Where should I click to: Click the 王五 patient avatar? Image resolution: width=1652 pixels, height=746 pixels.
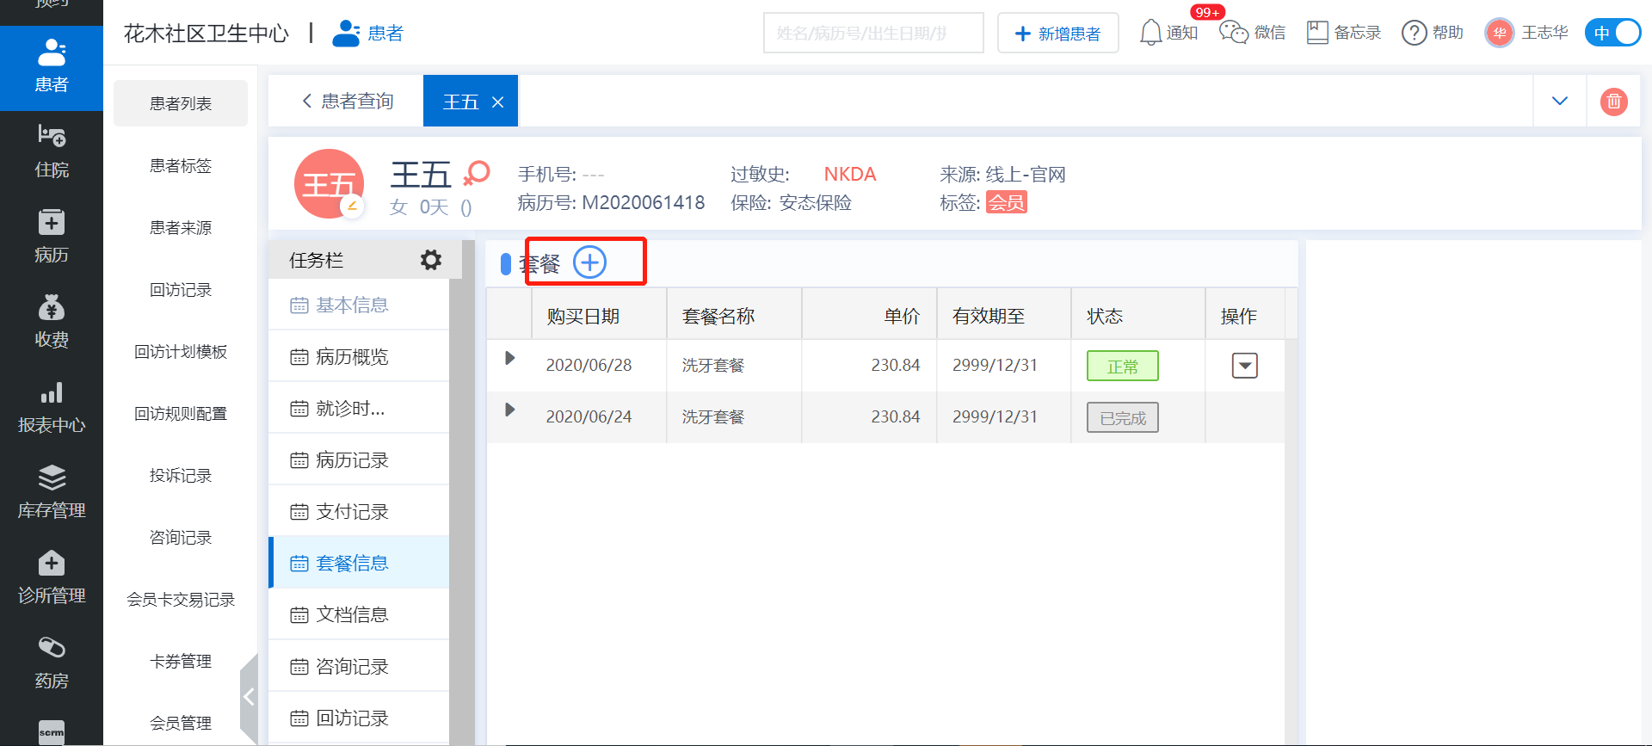pyautogui.click(x=329, y=184)
